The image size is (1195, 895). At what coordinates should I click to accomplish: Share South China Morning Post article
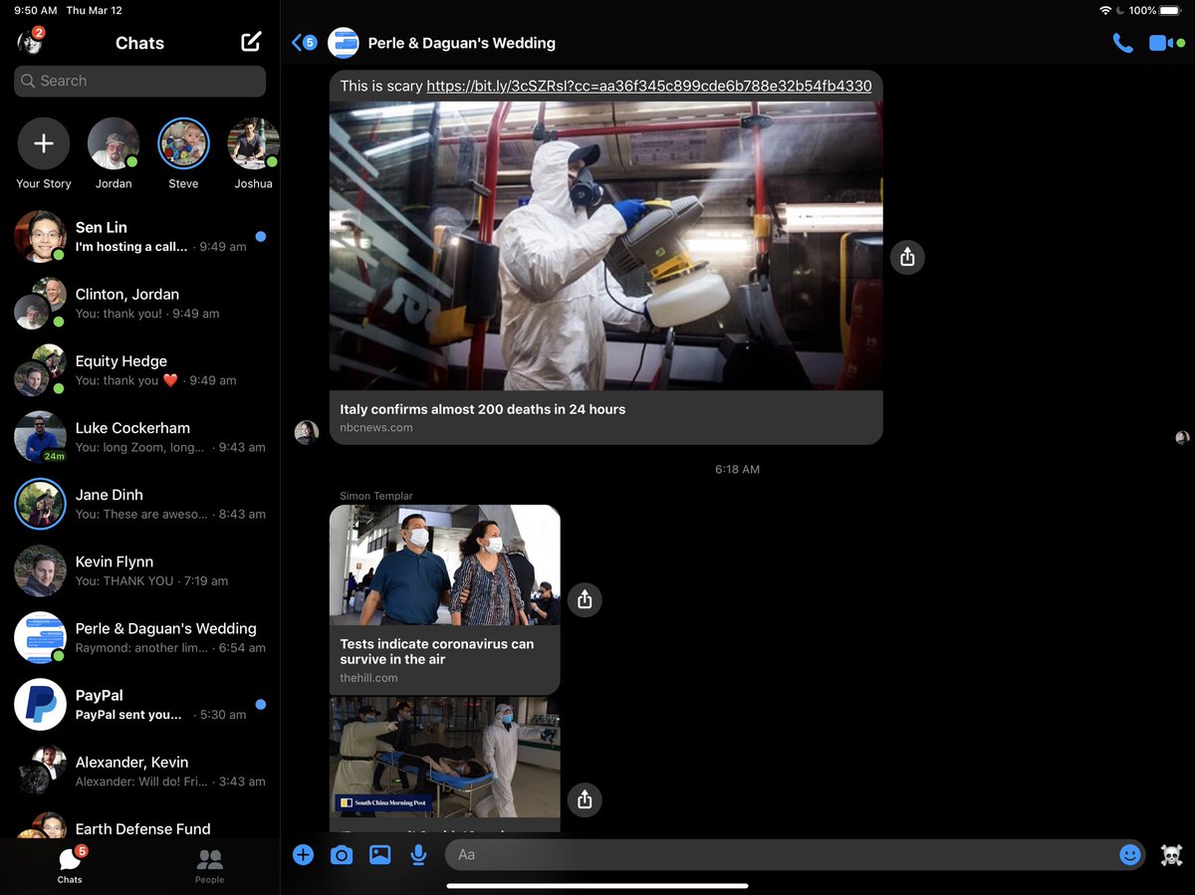tap(585, 799)
